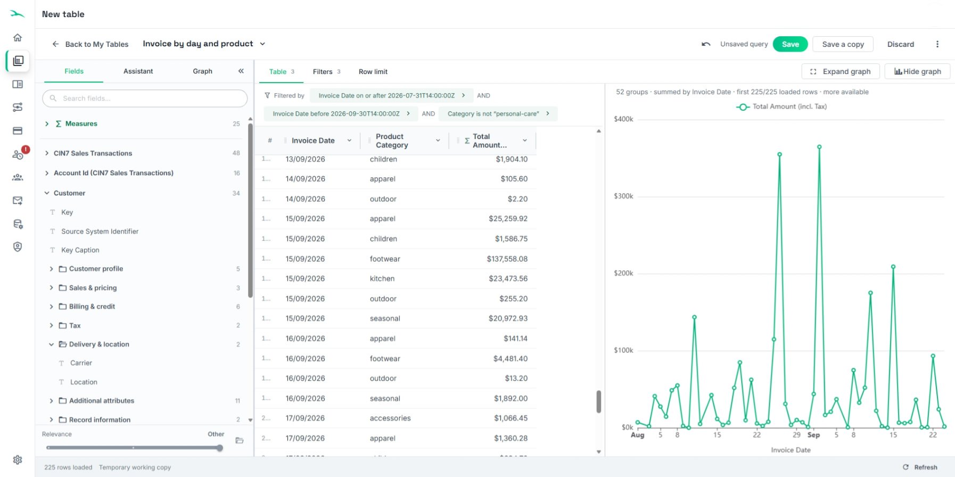Collapse the Delivery & location folder
The width and height of the screenshot is (955, 477).
click(51, 344)
